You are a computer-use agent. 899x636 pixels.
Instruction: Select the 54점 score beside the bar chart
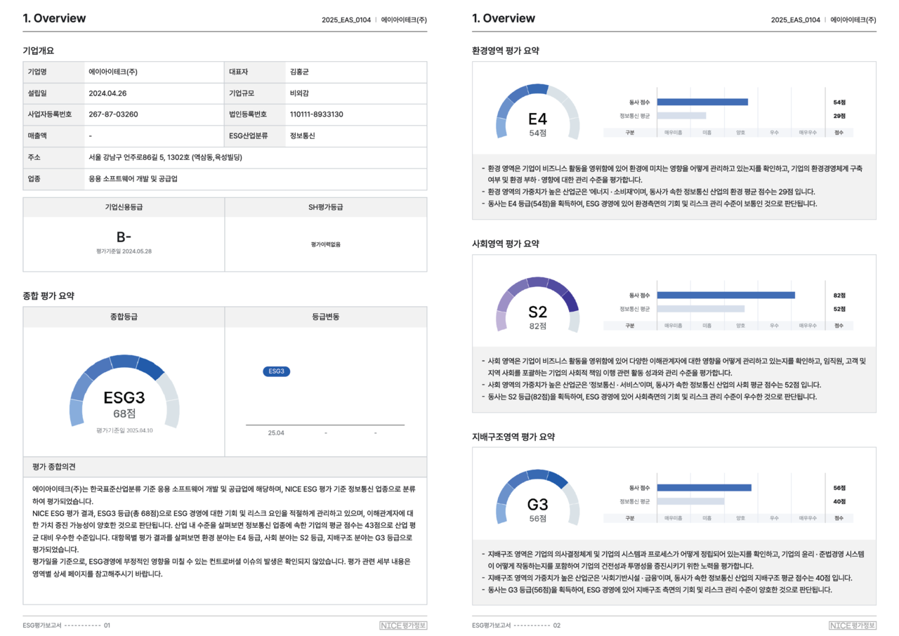tap(839, 102)
